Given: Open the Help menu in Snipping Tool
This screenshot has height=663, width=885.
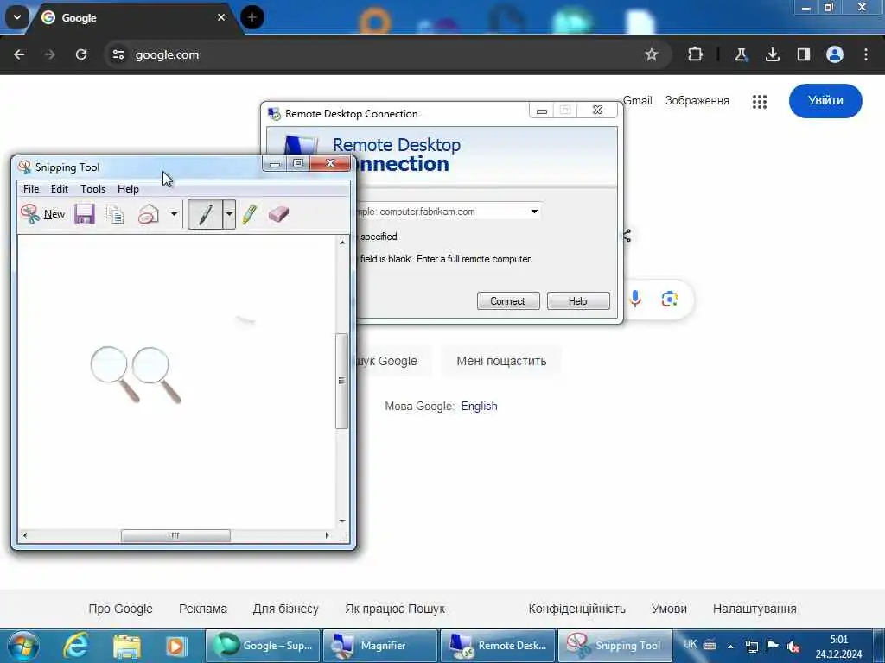Looking at the screenshot, I should [128, 189].
